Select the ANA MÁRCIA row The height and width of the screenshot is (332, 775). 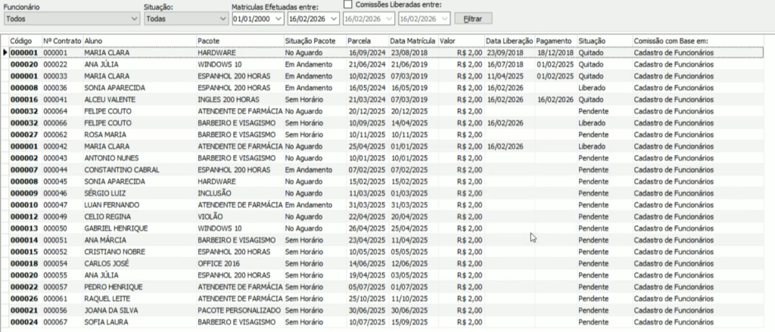click(386, 240)
